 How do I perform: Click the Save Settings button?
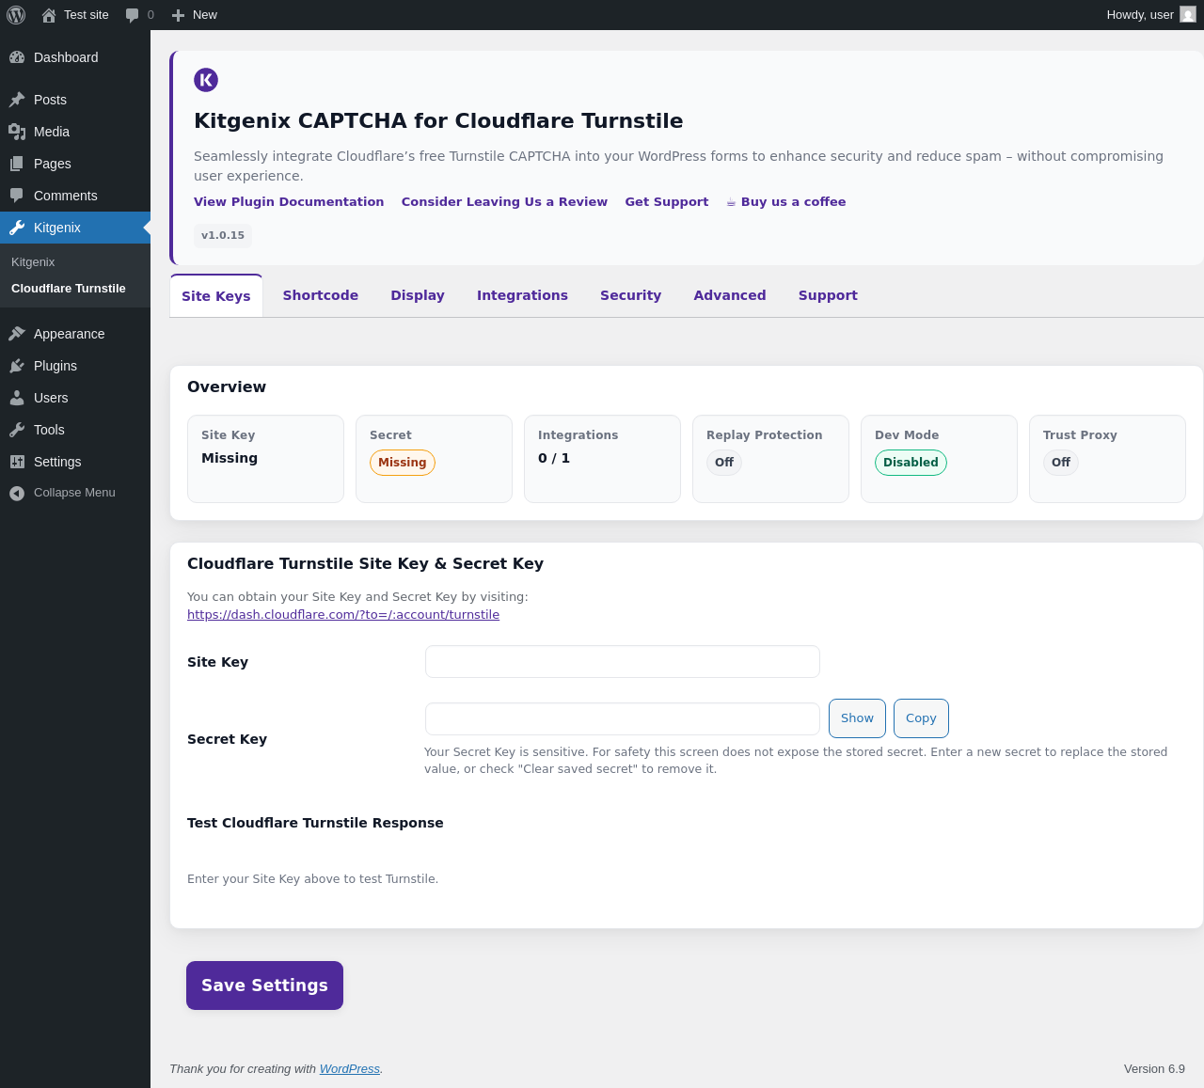[264, 986]
